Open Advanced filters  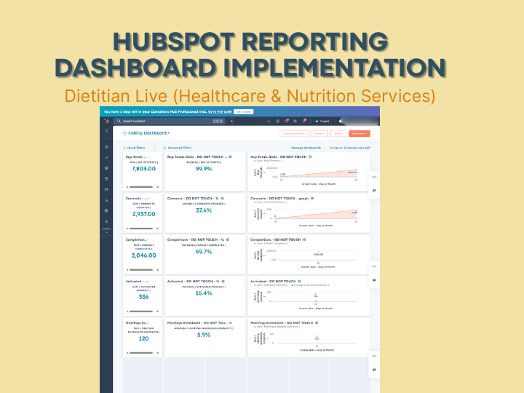pyautogui.click(x=177, y=148)
